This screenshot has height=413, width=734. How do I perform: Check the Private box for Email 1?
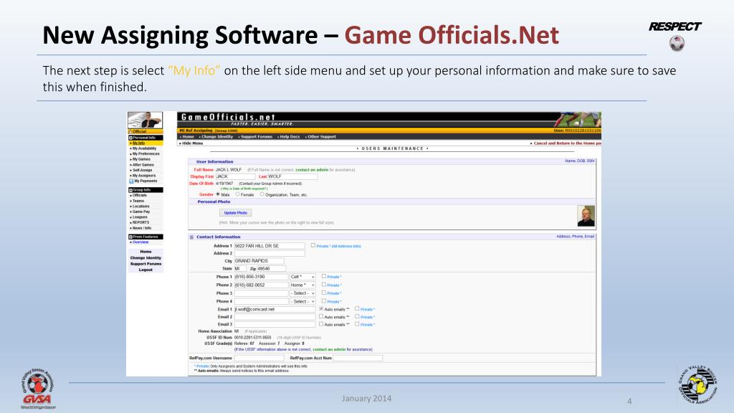[x=357, y=309]
